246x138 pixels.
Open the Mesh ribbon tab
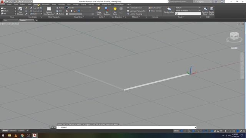click(x=30, y=5)
